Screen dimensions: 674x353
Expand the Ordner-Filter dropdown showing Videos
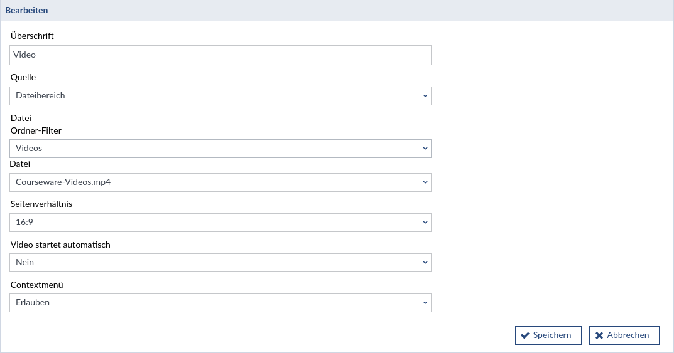point(220,149)
